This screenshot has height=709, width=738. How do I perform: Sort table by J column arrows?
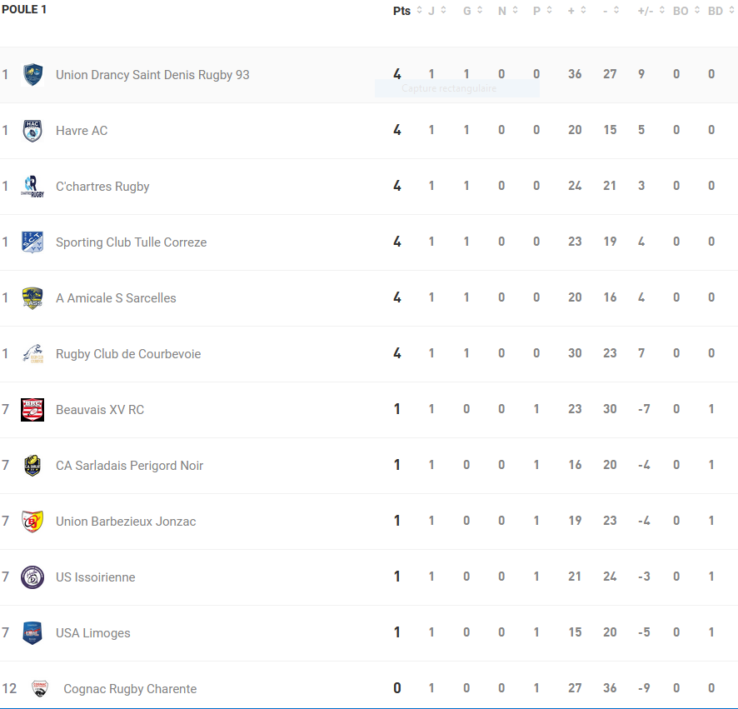click(443, 11)
